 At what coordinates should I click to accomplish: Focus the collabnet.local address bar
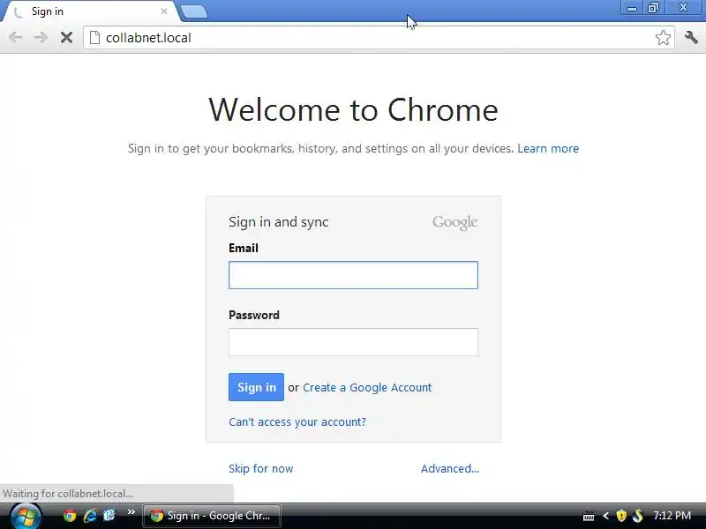pyautogui.click(x=379, y=38)
